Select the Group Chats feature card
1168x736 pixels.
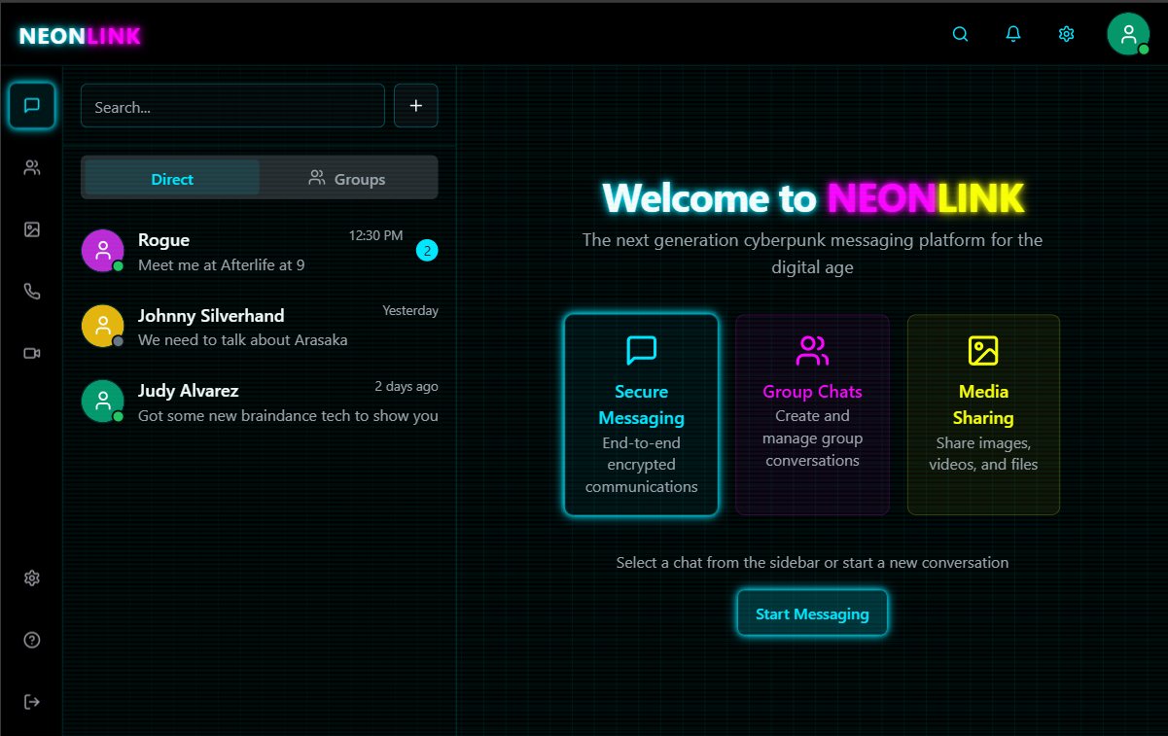[812, 414]
